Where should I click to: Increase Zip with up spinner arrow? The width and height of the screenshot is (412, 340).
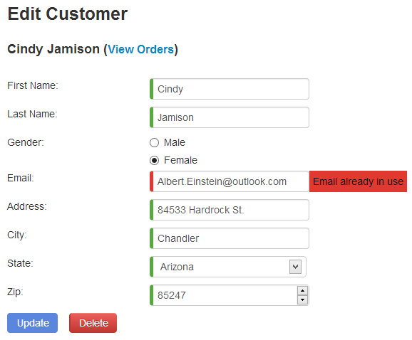tap(302, 290)
